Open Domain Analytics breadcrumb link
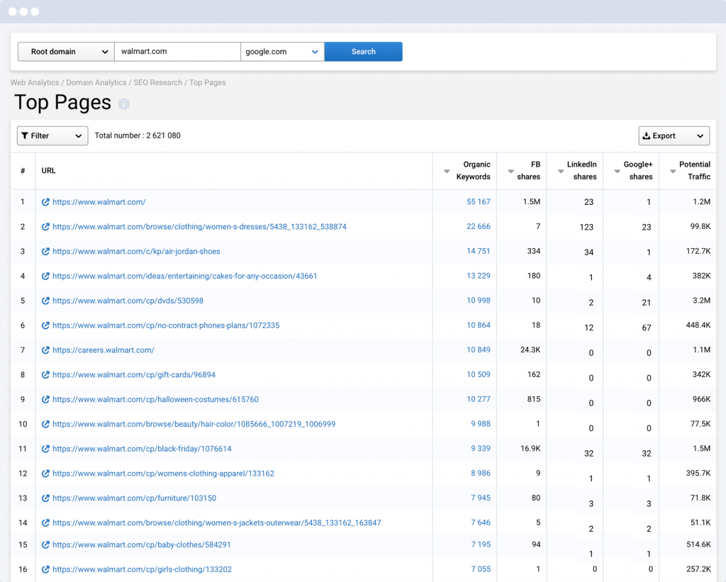 [x=96, y=83]
